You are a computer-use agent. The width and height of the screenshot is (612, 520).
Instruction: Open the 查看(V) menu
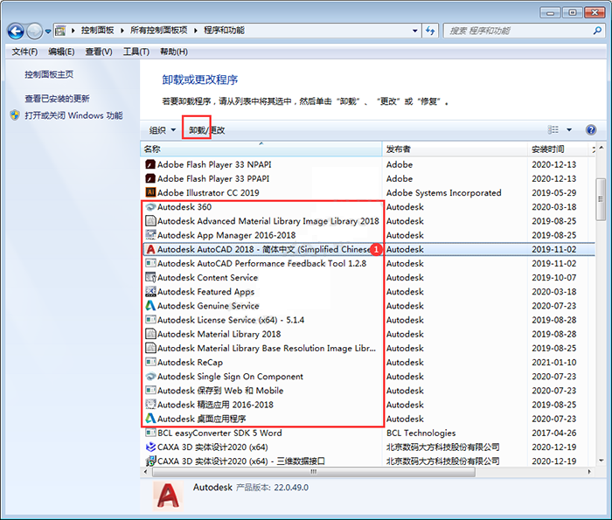[x=98, y=52]
